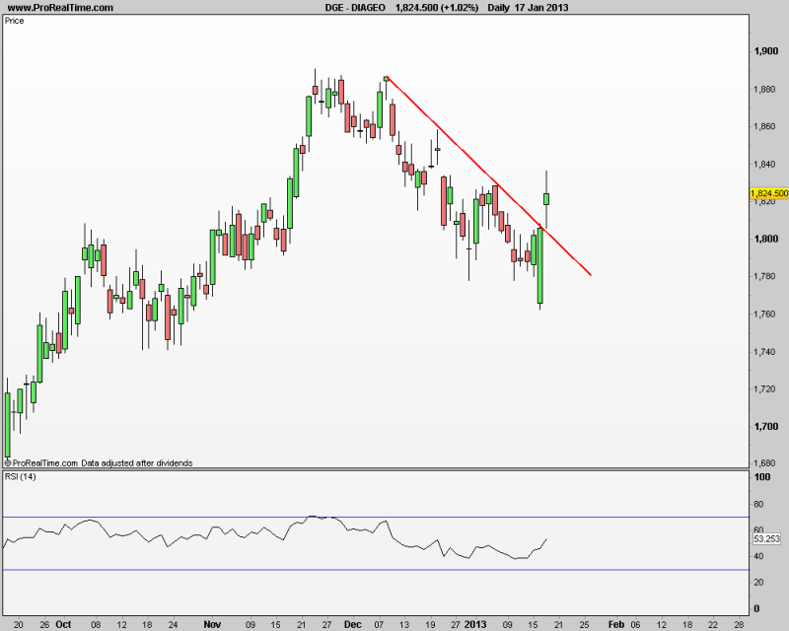The height and width of the screenshot is (631, 789).
Task: Click the 2013 label on date axis
Action: [475, 624]
